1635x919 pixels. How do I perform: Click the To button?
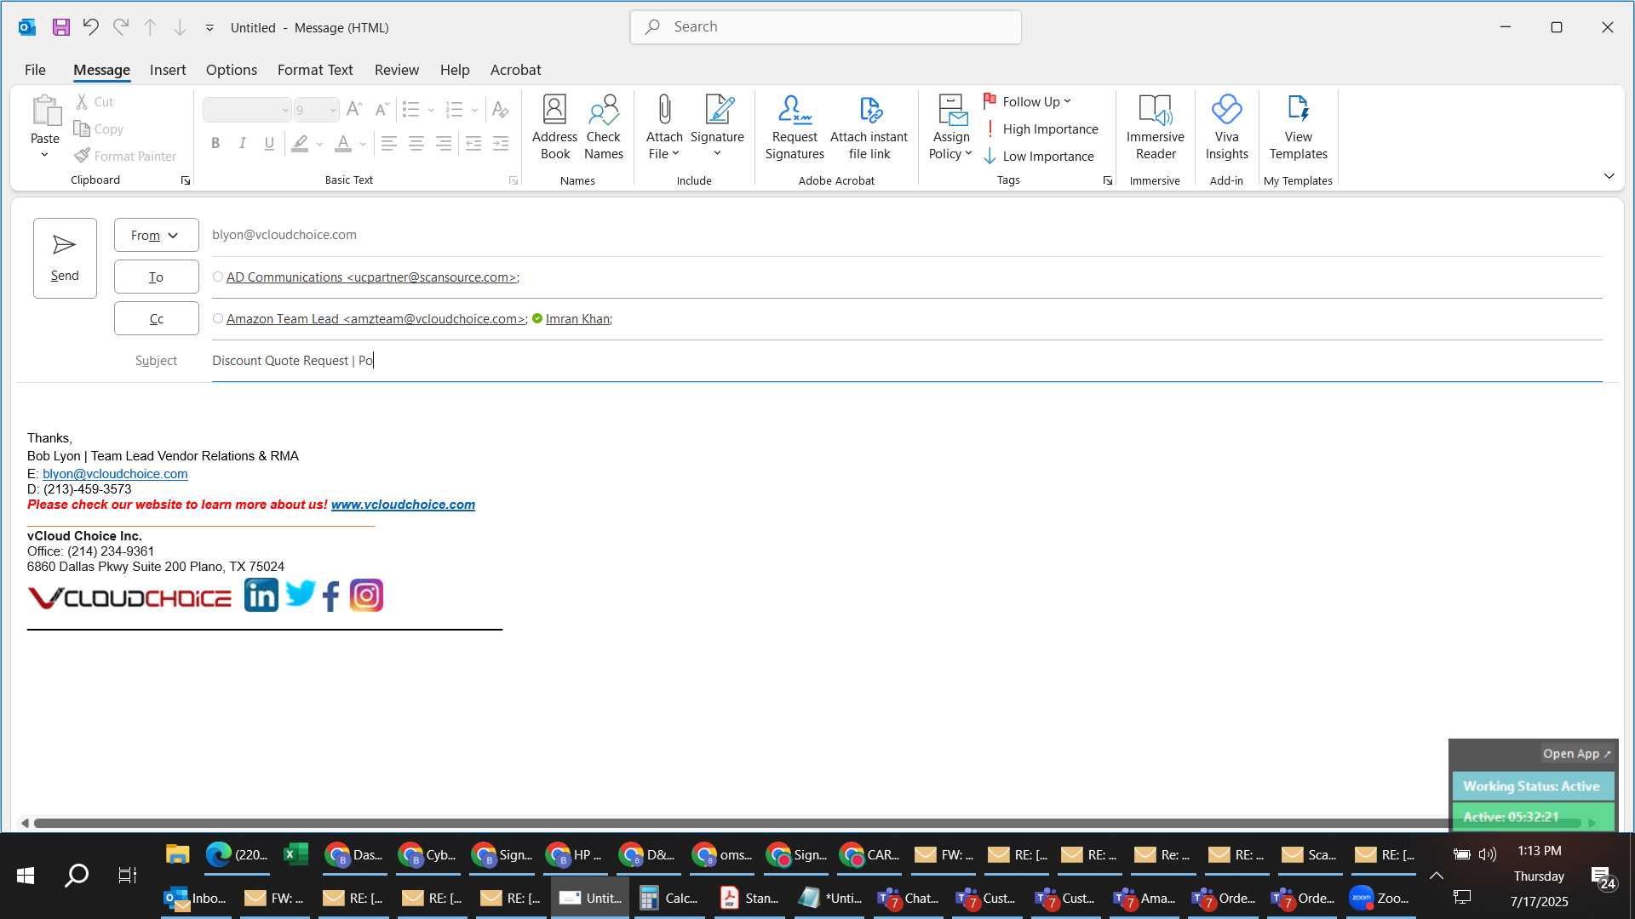pos(156,277)
